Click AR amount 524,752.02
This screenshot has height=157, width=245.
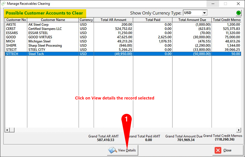click(x=124, y=29)
